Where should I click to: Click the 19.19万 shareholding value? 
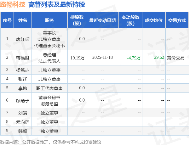point(77,58)
